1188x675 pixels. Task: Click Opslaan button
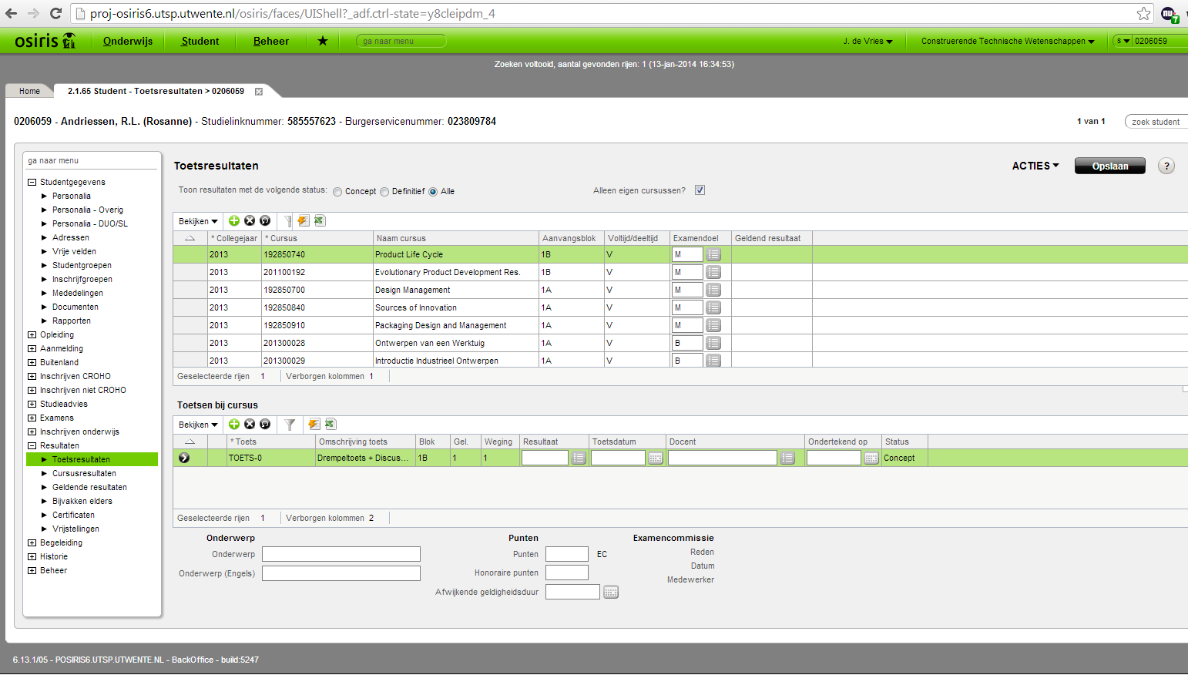point(1110,166)
